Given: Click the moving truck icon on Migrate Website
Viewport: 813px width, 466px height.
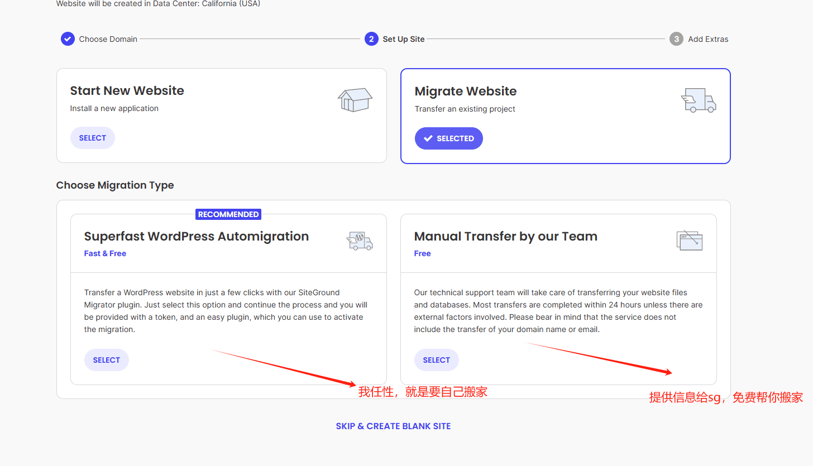Looking at the screenshot, I should pyautogui.click(x=699, y=100).
